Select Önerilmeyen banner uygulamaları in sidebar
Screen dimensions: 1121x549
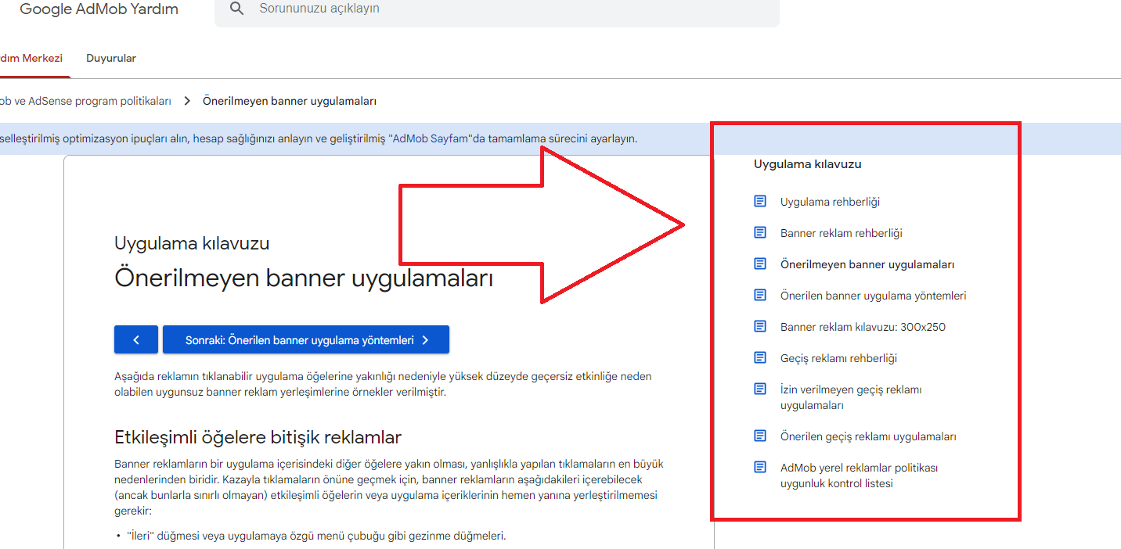867,264
